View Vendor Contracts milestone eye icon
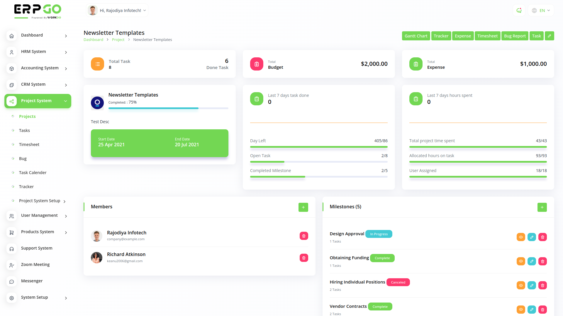 [x=521, y=309]
